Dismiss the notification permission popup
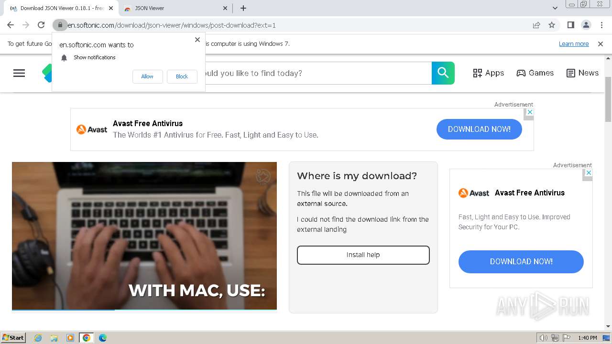The image size is (612, 344). (197, 40)
